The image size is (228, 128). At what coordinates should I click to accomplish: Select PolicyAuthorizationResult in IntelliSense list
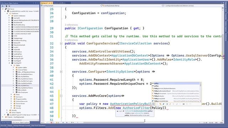point(176,91)
